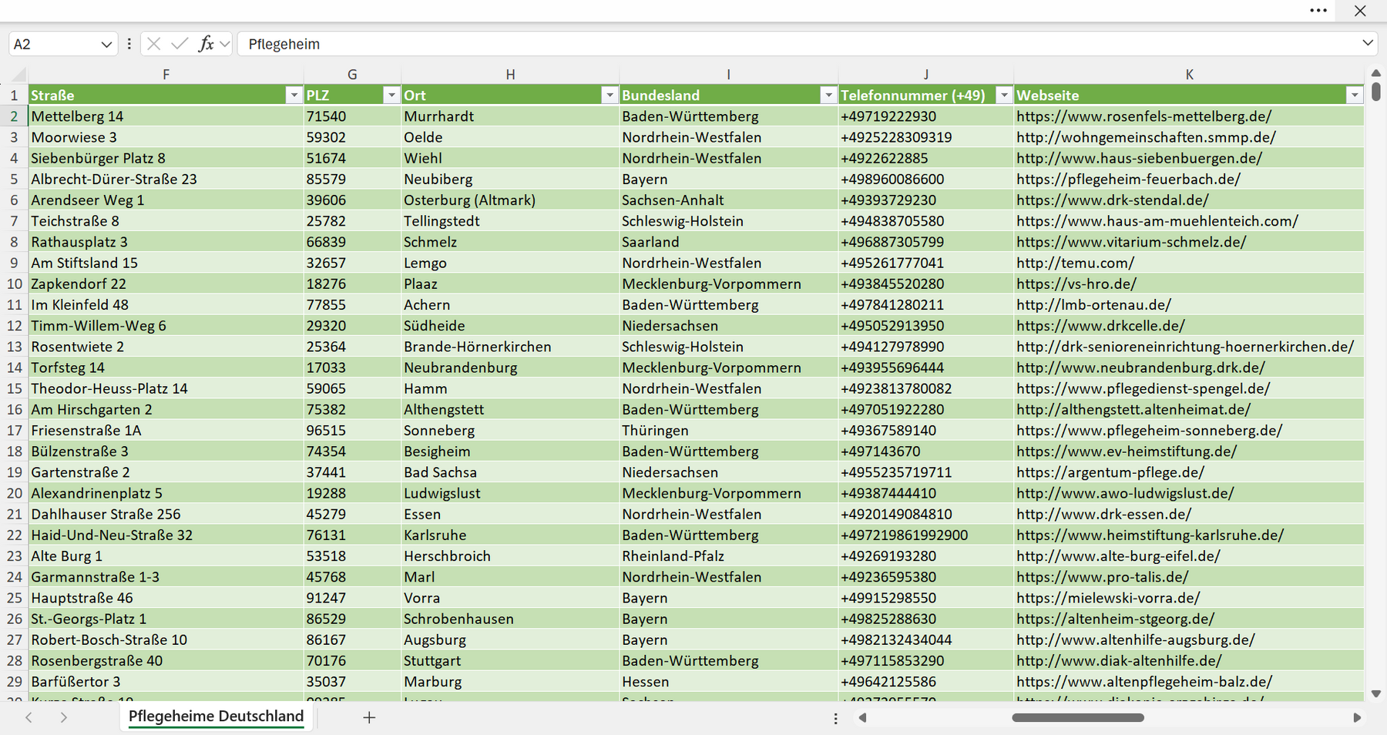This screenshot has height=735, width=1387.
Task: Click vertical scrollbar down arrow
Action: click(1376, 693)
